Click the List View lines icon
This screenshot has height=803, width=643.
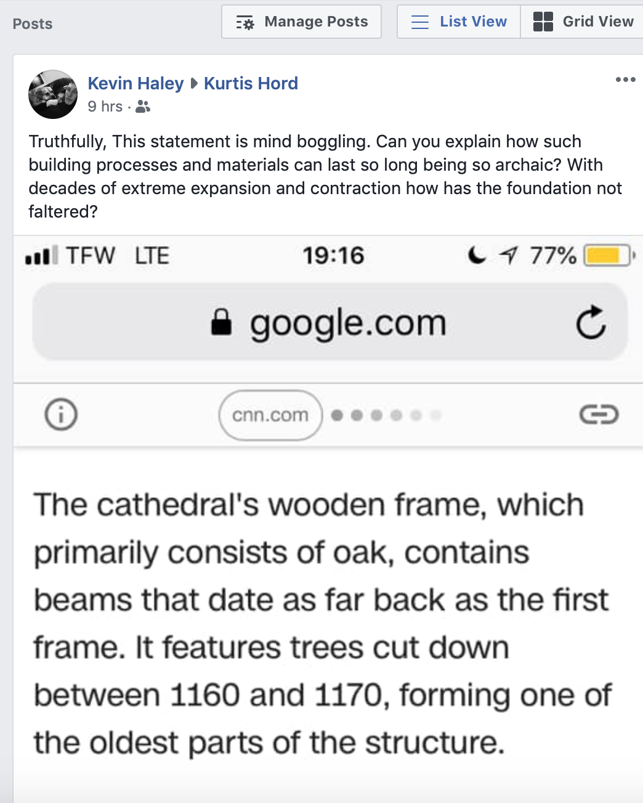coord(419,22)
